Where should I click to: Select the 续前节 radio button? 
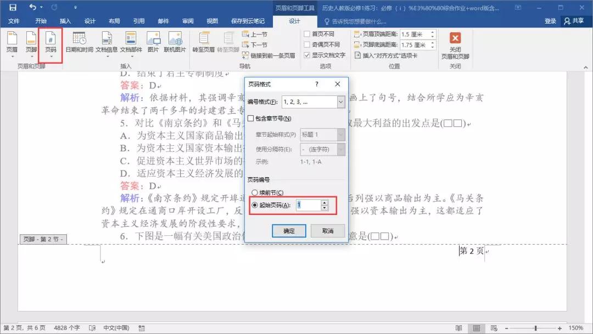tap(254, 193)
